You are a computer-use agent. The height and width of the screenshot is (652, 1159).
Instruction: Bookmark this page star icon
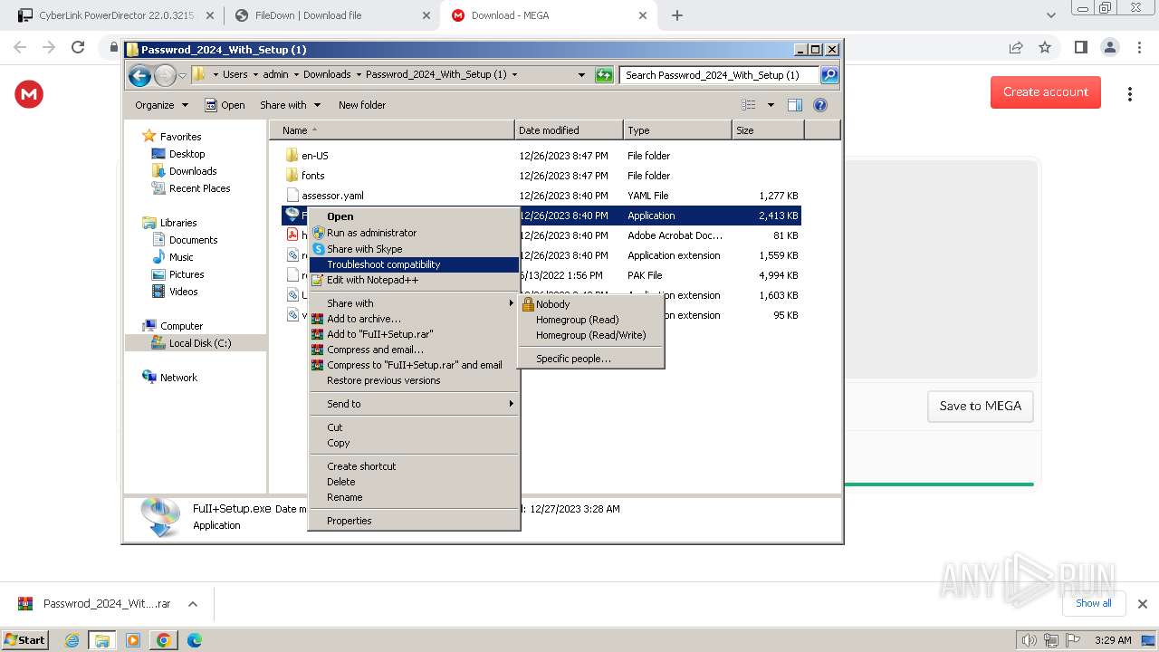click(1045, 47)
